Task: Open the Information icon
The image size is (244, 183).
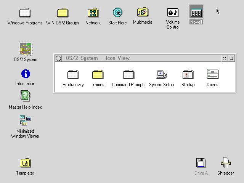Action: click(x=26, y=74)
